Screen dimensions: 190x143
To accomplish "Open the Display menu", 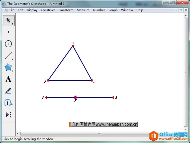I will click(x=32, y=10).
